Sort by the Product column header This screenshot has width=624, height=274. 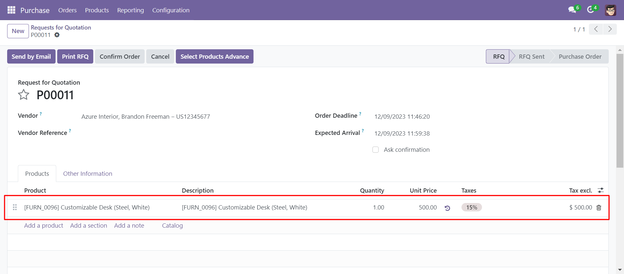35,190
